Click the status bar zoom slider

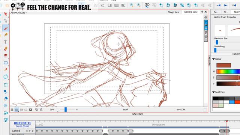(66, 109)
